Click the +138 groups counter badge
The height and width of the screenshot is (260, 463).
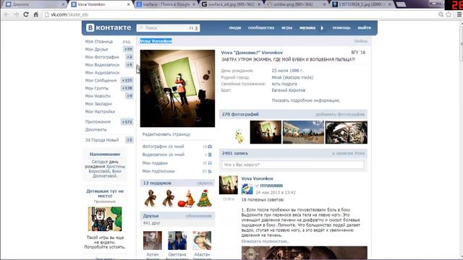[x=127, y=88]
